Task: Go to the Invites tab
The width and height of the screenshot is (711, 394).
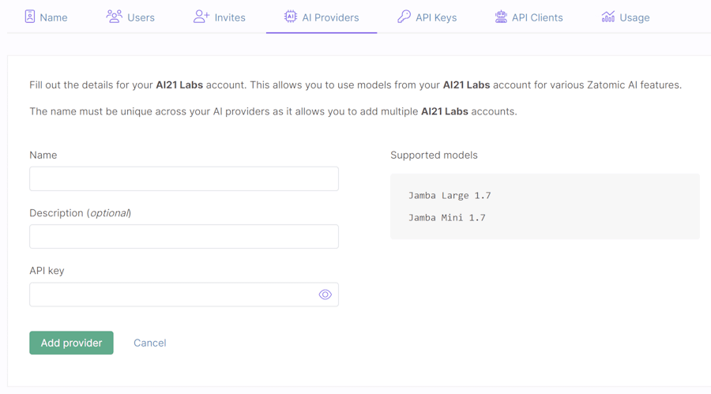Action: (x=220, y=17)
